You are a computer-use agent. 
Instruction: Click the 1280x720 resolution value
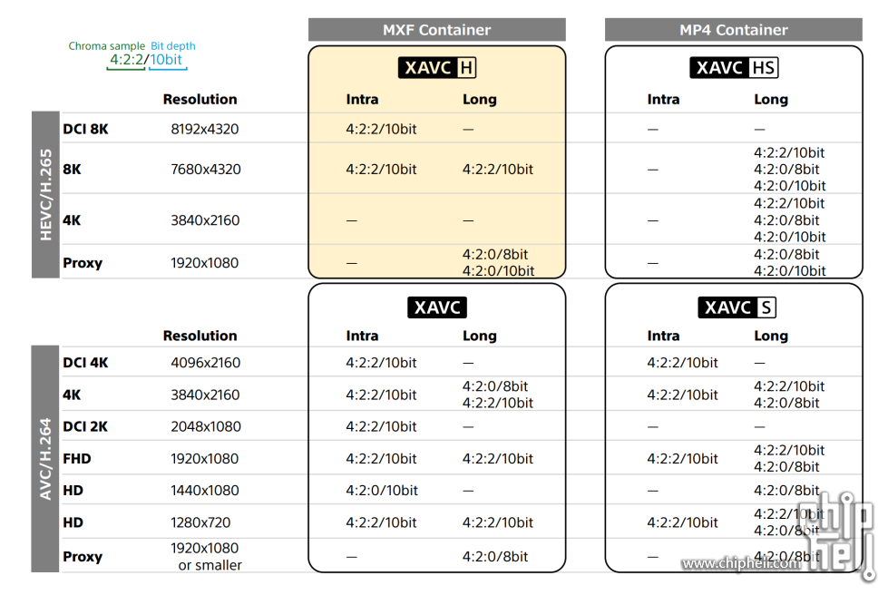200,522
